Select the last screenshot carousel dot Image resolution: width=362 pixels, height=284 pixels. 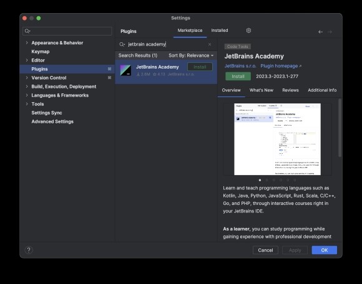pyautogui.click(x=295, y=180)
